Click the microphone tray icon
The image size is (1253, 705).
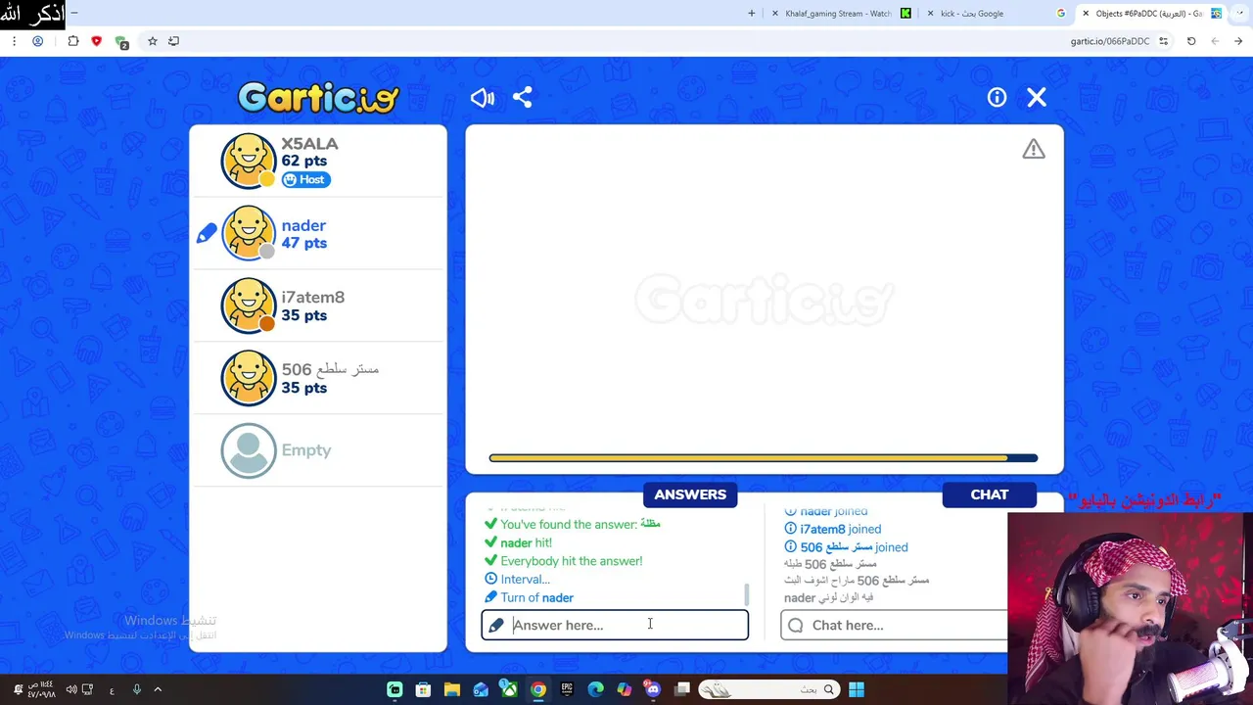coord(136,689)
